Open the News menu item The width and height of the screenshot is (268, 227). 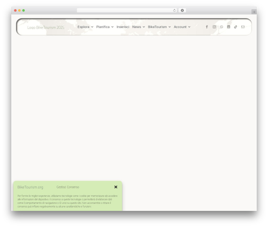click(x=137, y=27)
